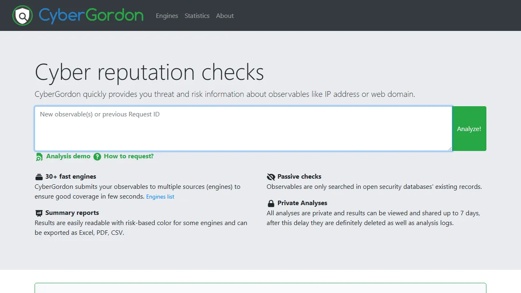This screenshot has width=521, height=293.
Task: Click the stacked engines icon near 30+ fast engines
Action: coord(39,176)
